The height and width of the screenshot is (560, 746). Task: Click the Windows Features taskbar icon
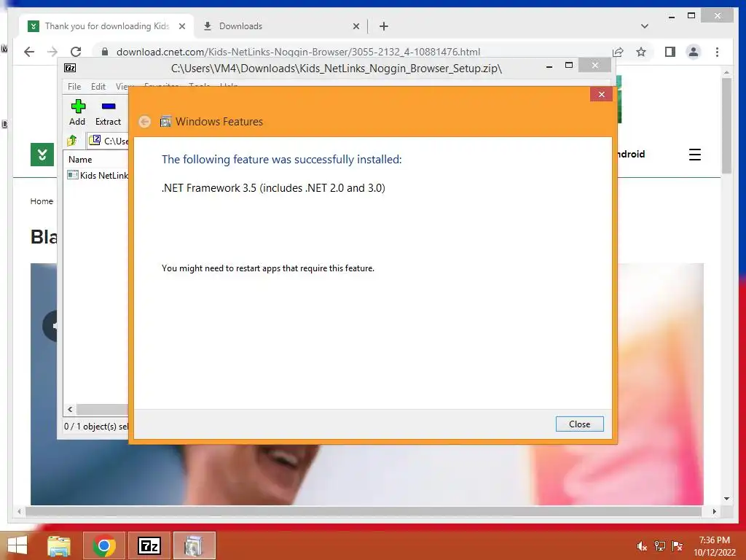pos(194,545)
